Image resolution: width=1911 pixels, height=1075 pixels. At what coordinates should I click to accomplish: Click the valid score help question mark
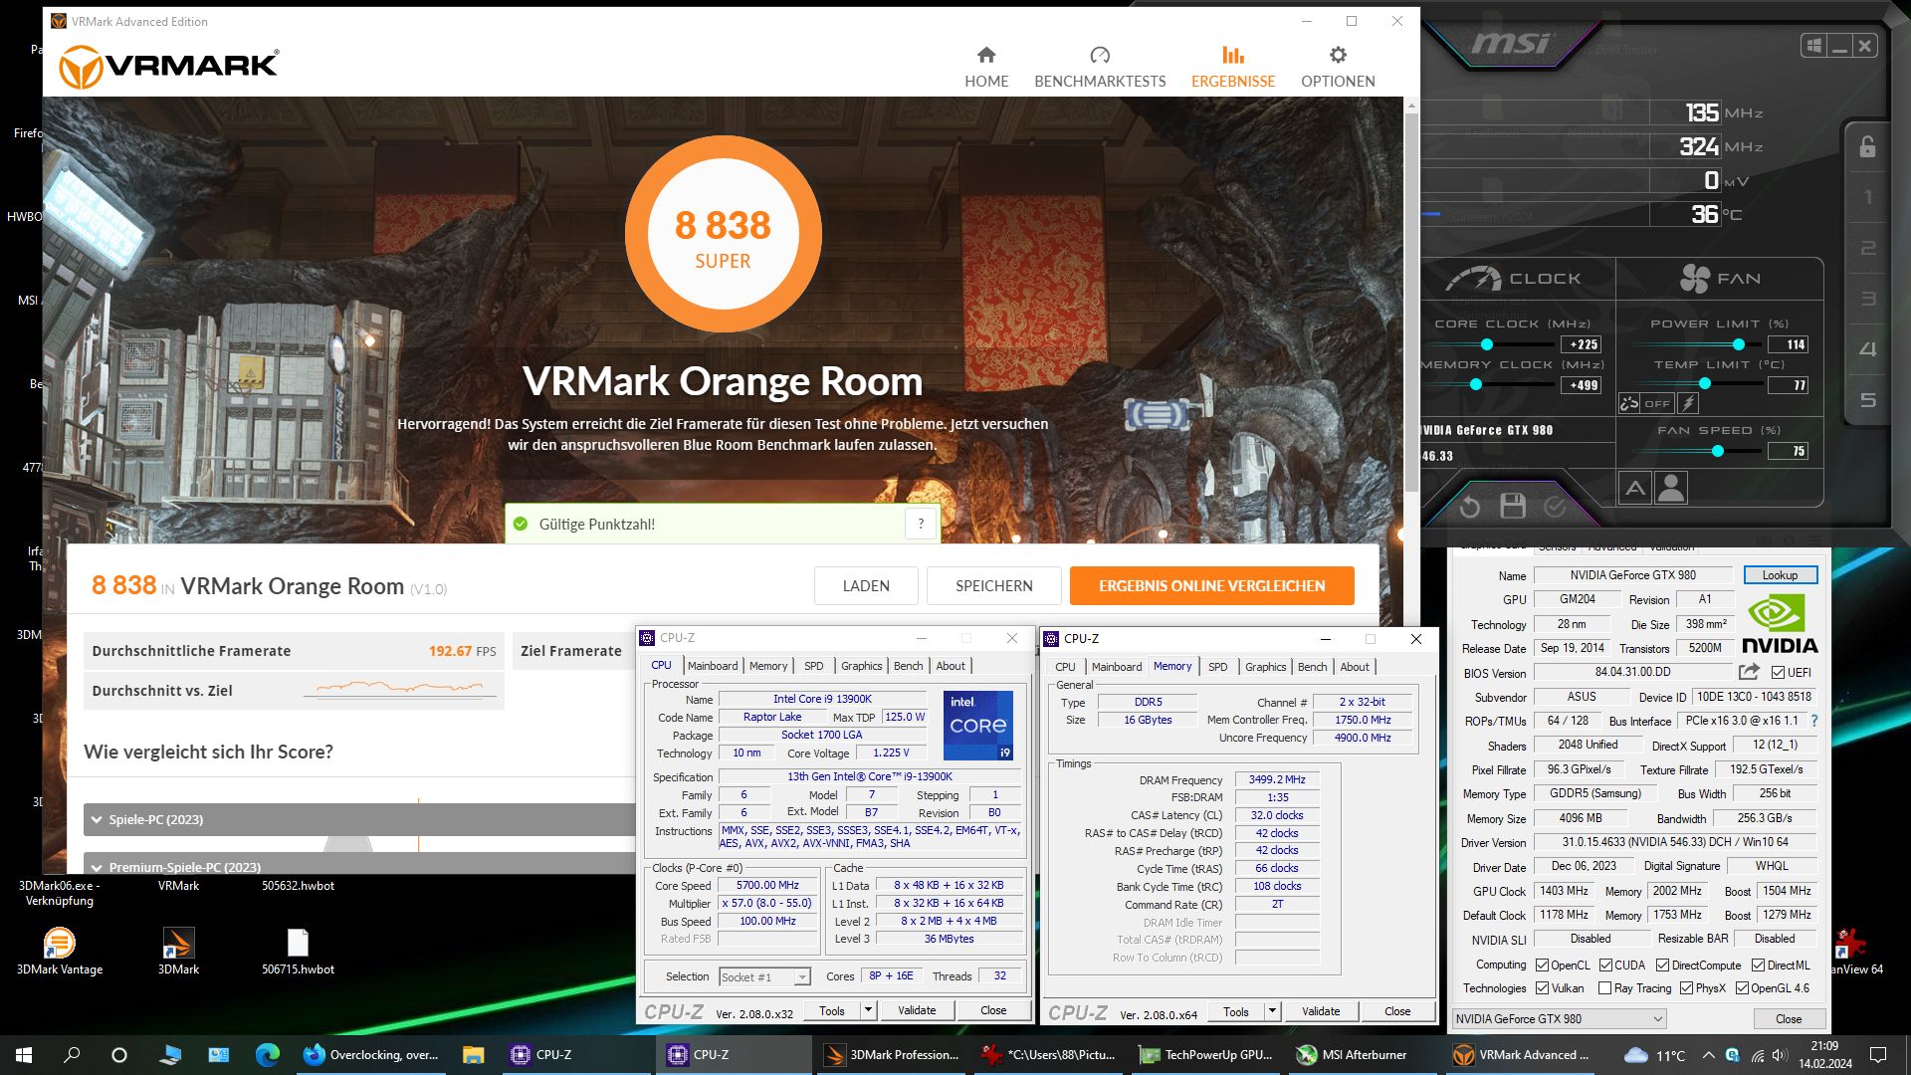pos(921,524)
